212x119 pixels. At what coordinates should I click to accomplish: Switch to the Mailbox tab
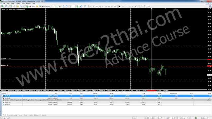coord(31,115)
